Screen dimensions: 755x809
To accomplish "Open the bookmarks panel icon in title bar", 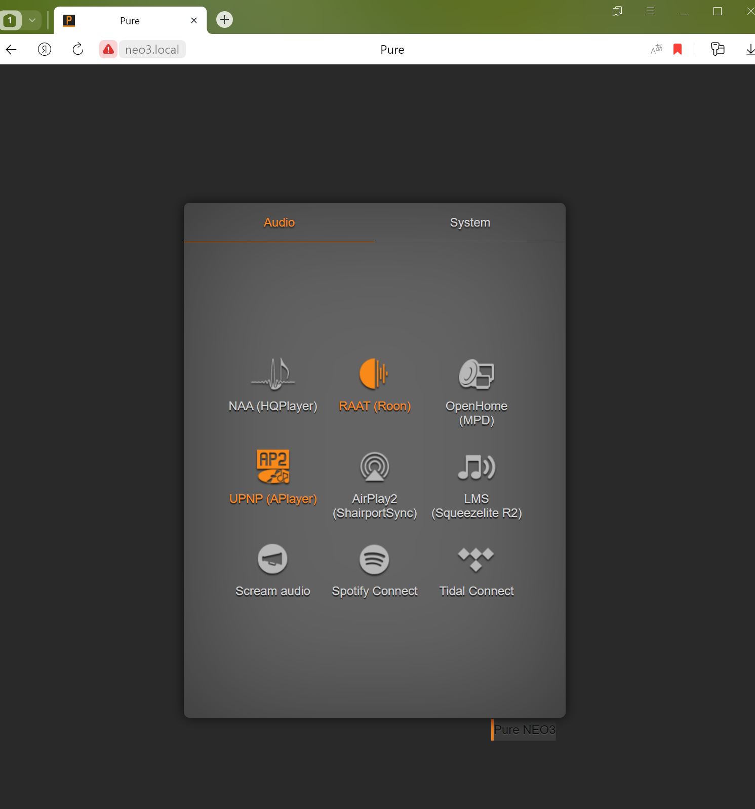I will pos(617,11).
